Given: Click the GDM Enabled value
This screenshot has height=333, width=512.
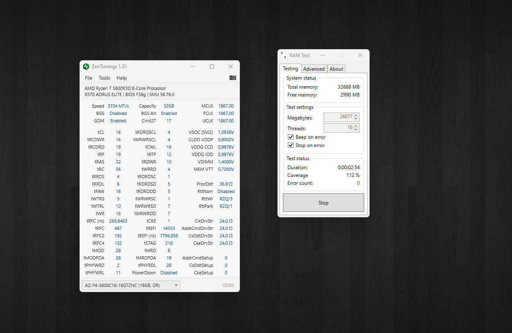Looking at the screenshot, I should [x=118, y=121].
